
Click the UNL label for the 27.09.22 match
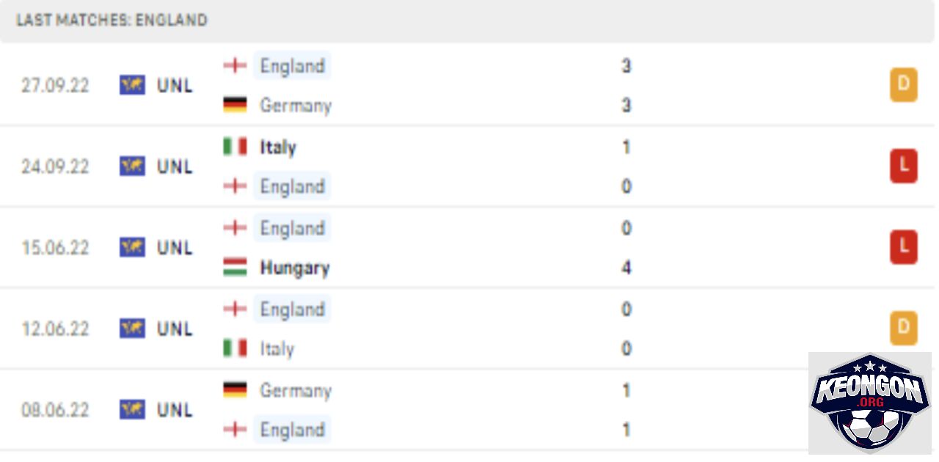click(x=175, y=86)
